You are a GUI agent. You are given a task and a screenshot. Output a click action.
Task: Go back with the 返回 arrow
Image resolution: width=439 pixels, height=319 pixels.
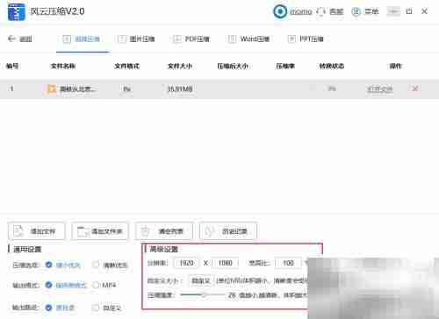(20, 39)
